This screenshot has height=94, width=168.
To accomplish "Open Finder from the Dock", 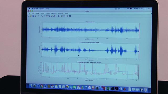I will coord(31,86).
